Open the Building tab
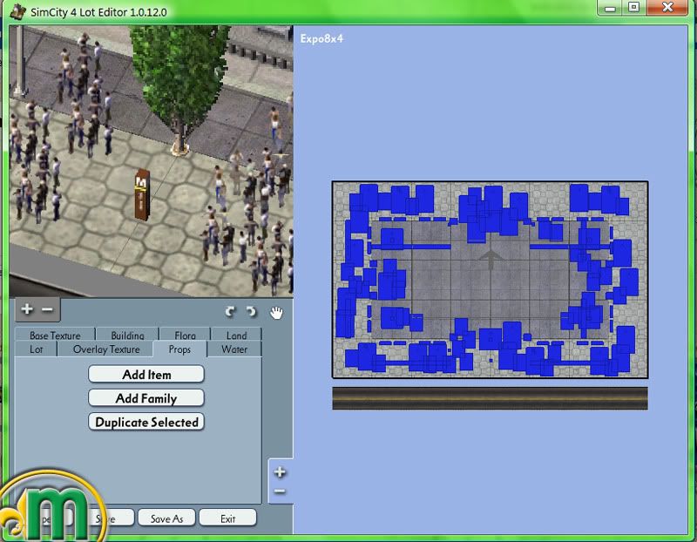Image resolution: width=697 pixels, height=542 pixels. [x=127, y=335]
